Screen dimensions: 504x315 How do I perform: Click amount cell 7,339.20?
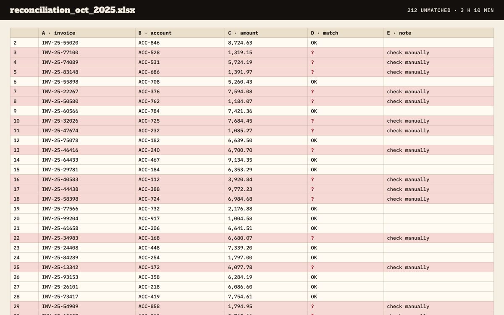point(266,248)
